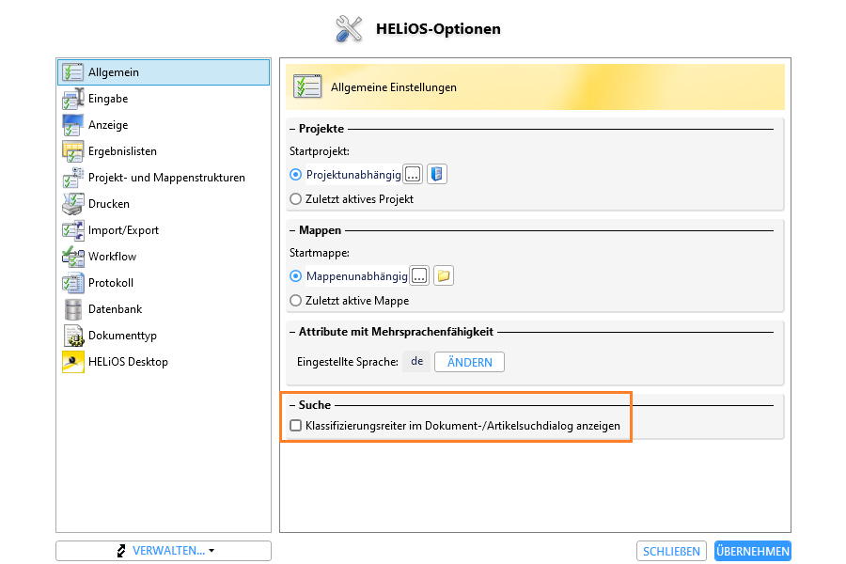Expand the VERWALTEN dropdown arrow
Screen dimensions: 846x564
211,551
